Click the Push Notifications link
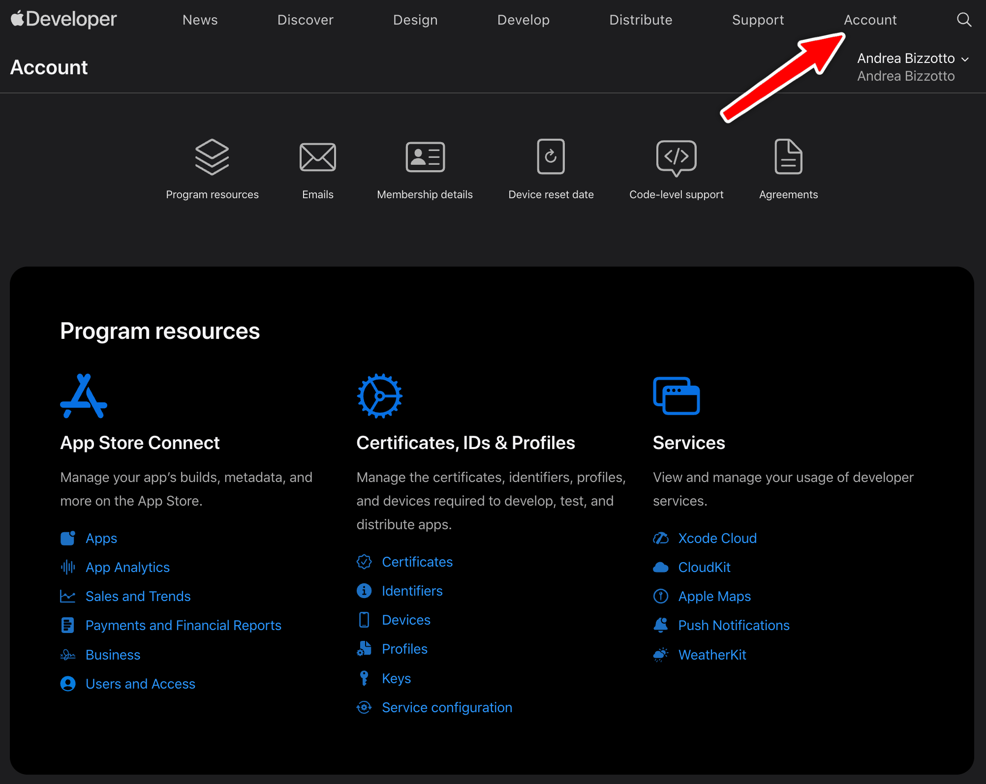This screenshot has width=986, height=784. pyautogui.click(x=734, y=625)
